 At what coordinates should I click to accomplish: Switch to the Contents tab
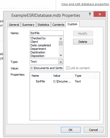(x=58, y=25)
